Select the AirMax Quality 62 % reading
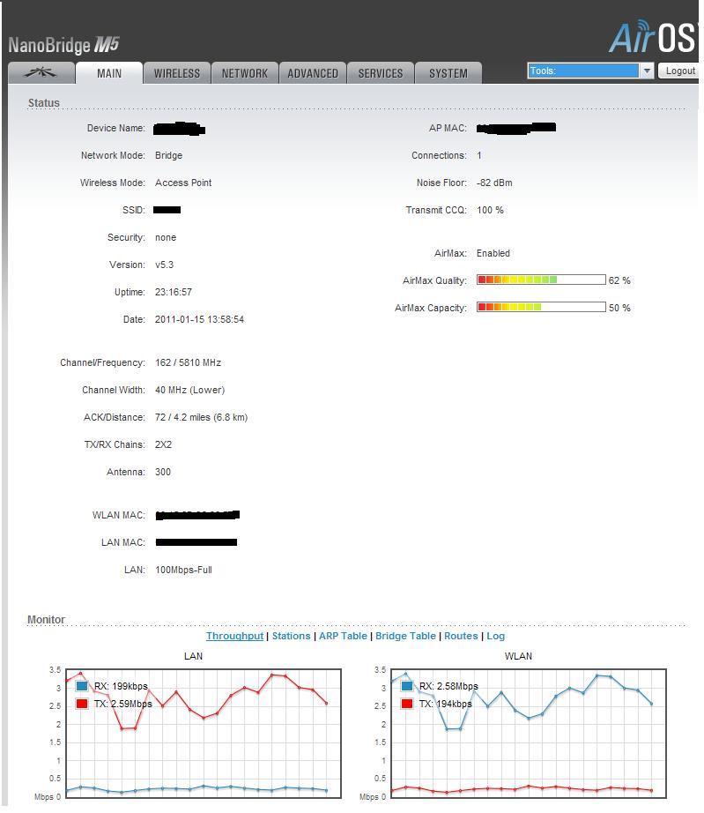This screenshot has height=813, width=704. tap(619, 280)
